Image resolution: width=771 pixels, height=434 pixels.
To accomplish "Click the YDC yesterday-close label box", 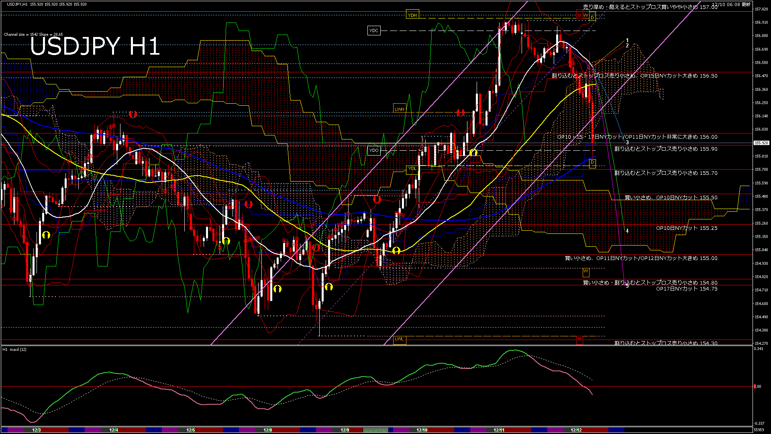I will pyautogui.click(x=373, y=31).
